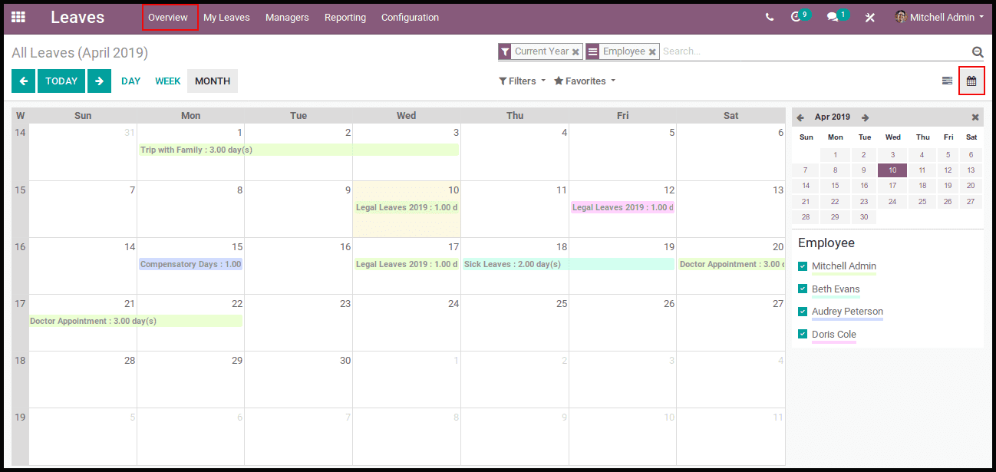Screen dimensions: 996x472
Task: Open the Filters dropdown
Action: (522, 81)
